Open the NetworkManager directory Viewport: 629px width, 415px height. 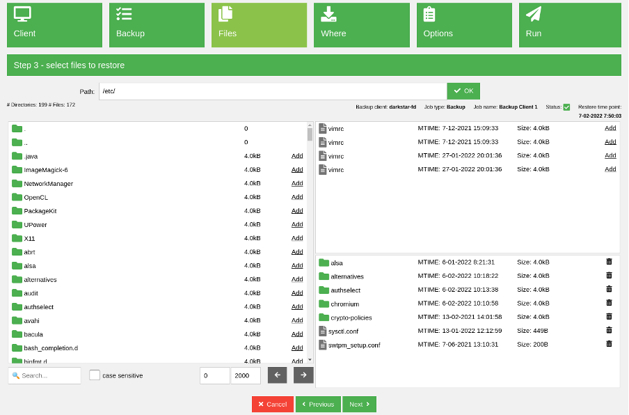[x=48, y=183]
